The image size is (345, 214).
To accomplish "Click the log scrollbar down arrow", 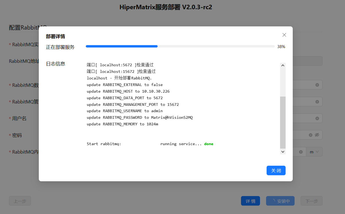I will [x=283, y=151].
